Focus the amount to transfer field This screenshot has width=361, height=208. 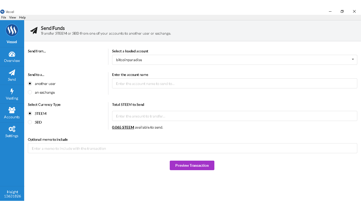tap(235, 116)
